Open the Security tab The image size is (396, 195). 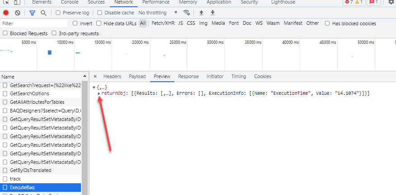coord(249,2)
